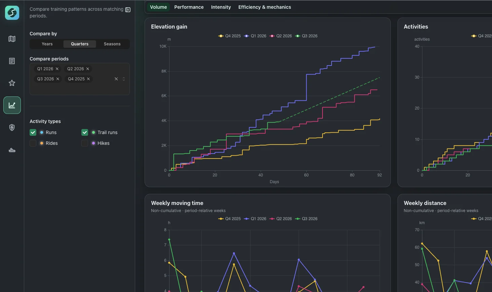This screenshot has height=292, width=492.
Task: Compare by Quarters
Action: [x=80, y=44]
